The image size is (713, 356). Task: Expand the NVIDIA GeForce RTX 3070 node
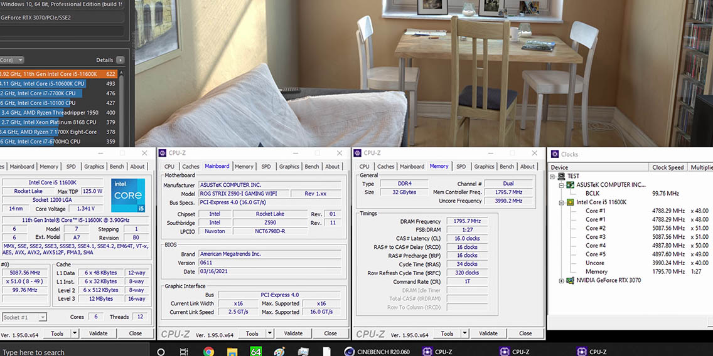point(561,281)
